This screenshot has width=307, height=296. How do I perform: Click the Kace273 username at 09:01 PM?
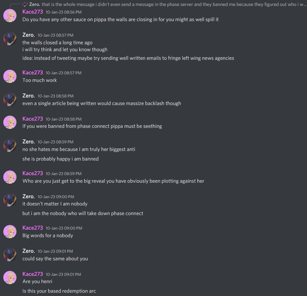pyautogui.click(x=33, y=274)
